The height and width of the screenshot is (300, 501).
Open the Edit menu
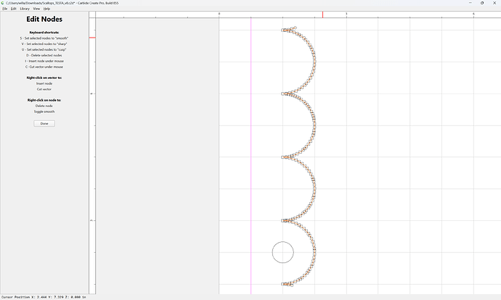13,9
